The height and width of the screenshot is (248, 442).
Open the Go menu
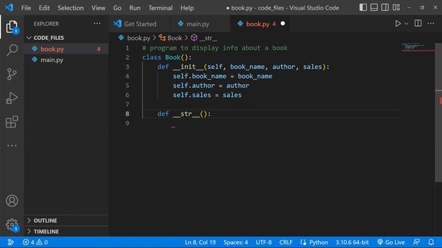coord(117,8)
